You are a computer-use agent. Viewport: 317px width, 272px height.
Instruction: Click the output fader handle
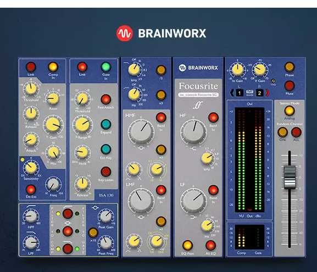point(290,177)
